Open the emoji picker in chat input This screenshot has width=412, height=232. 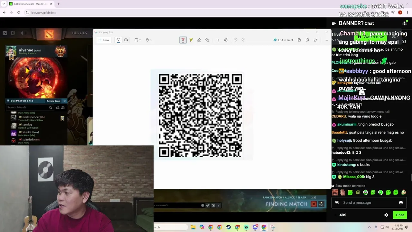(401, 202)
